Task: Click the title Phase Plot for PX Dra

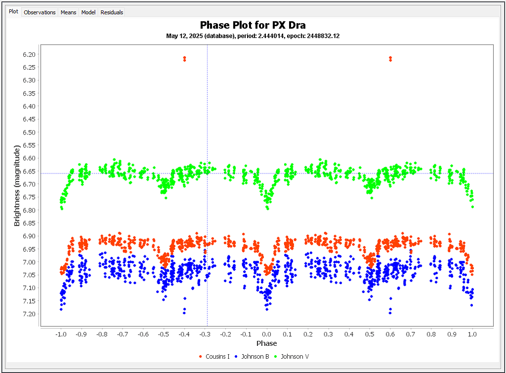Action: pos(253,25)
